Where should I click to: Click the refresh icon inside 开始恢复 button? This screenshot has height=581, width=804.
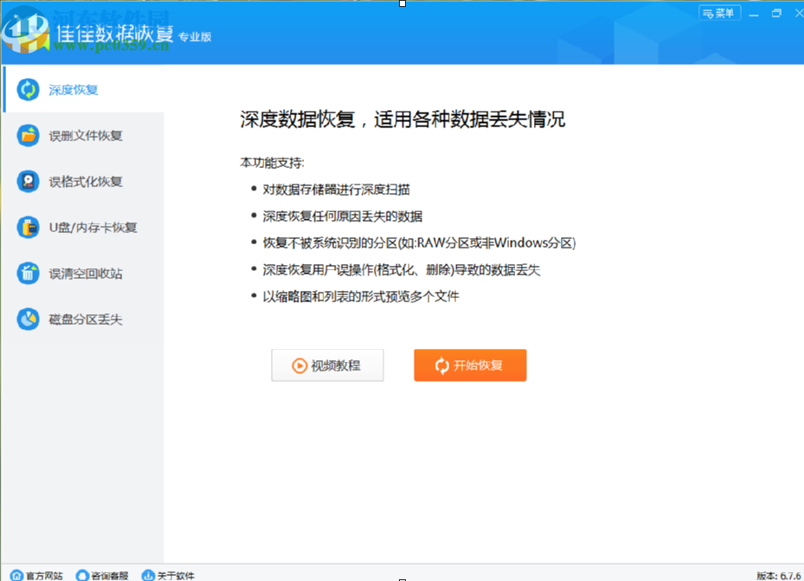tap(442, 365)
